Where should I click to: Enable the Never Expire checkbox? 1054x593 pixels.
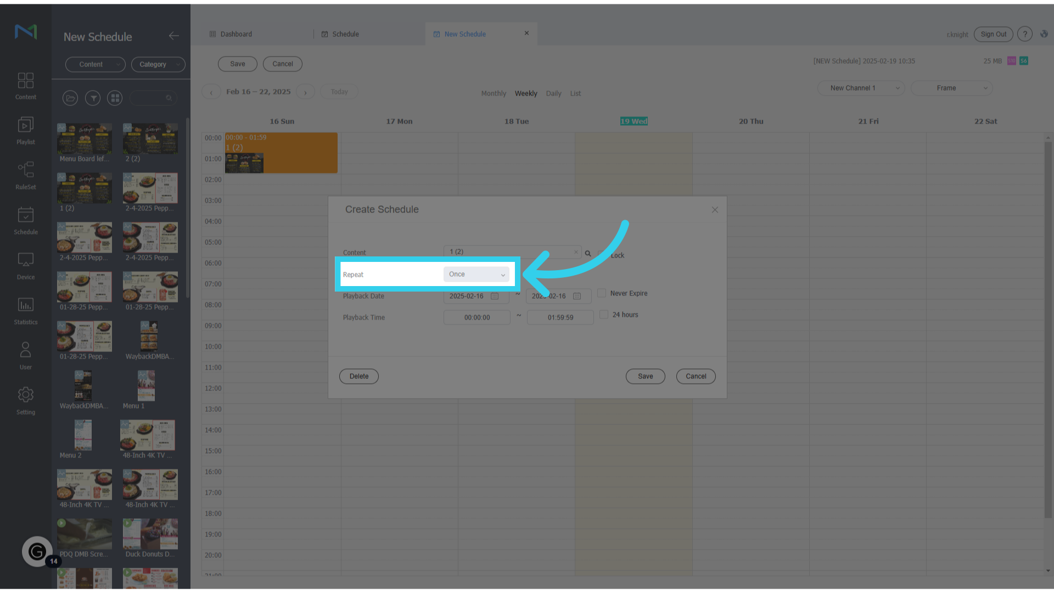602,293
